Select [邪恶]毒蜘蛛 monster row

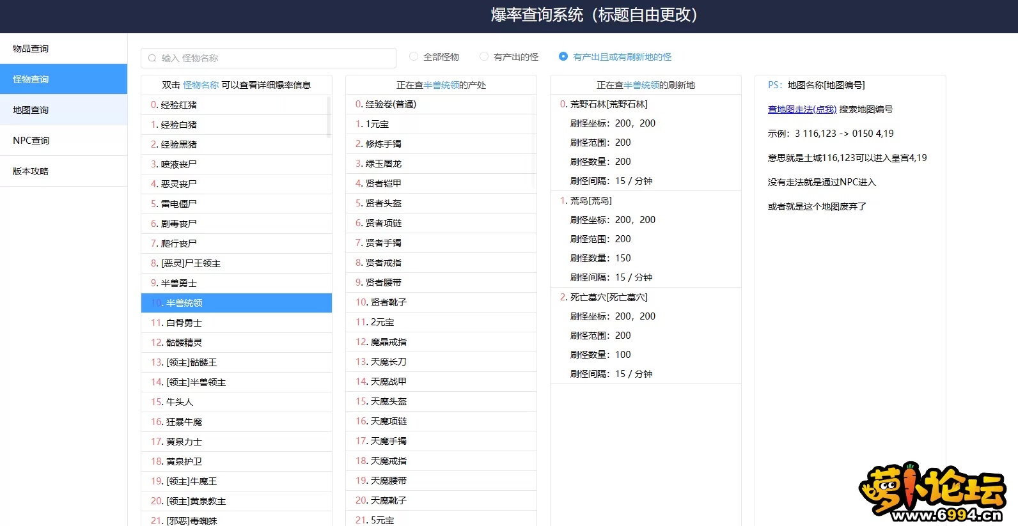236,519
